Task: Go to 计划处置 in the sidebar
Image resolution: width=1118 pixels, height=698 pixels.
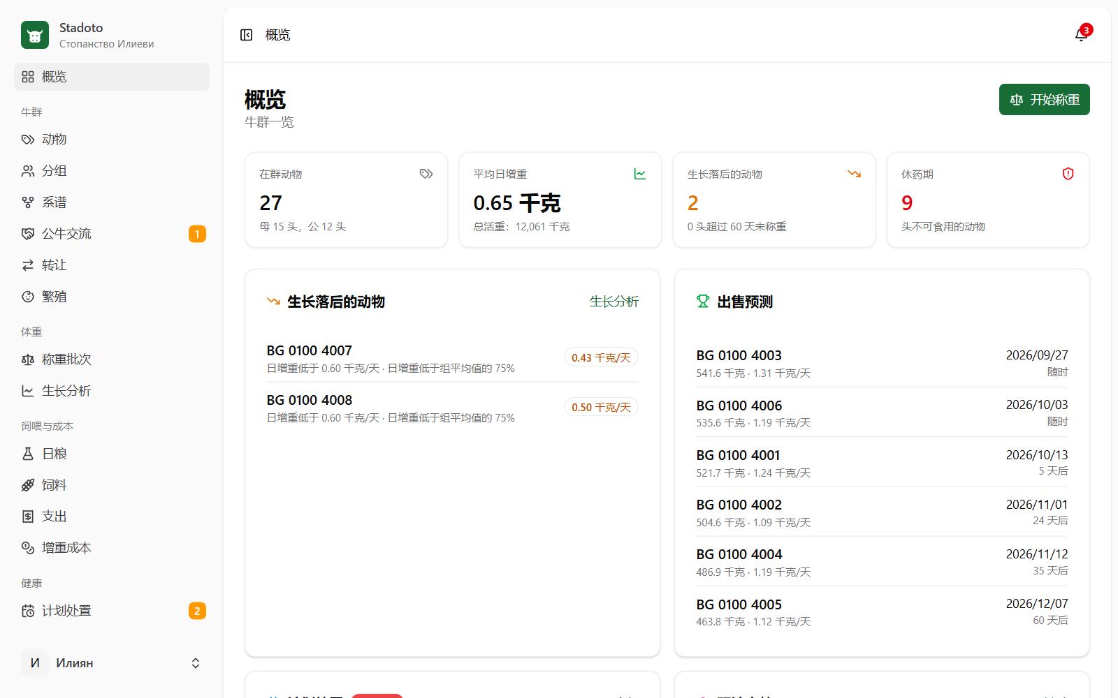Action: [112, 611]
